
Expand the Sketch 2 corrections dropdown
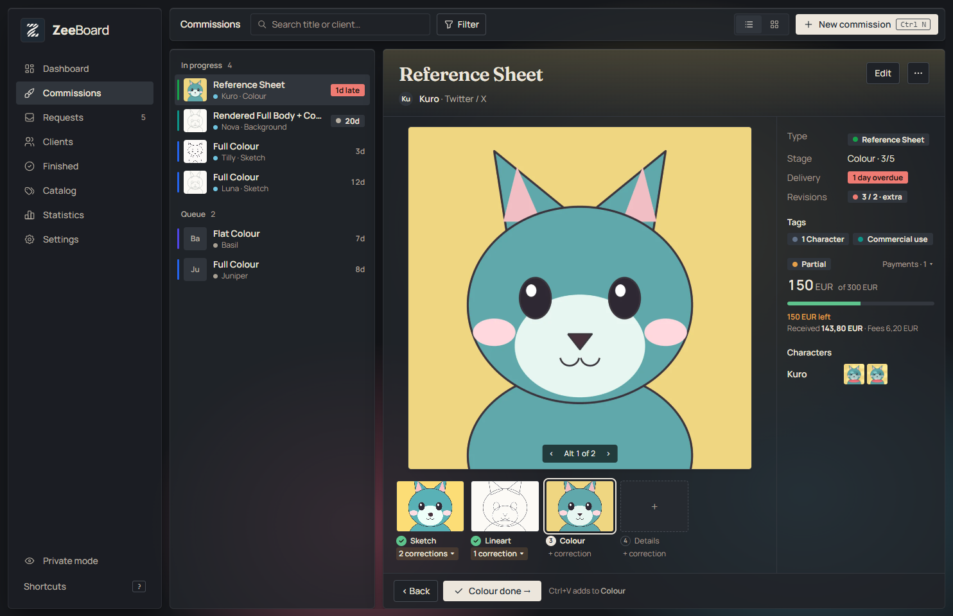click(427, 554)
